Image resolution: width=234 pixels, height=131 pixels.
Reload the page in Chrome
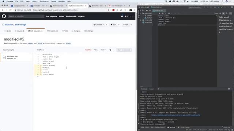11,10
